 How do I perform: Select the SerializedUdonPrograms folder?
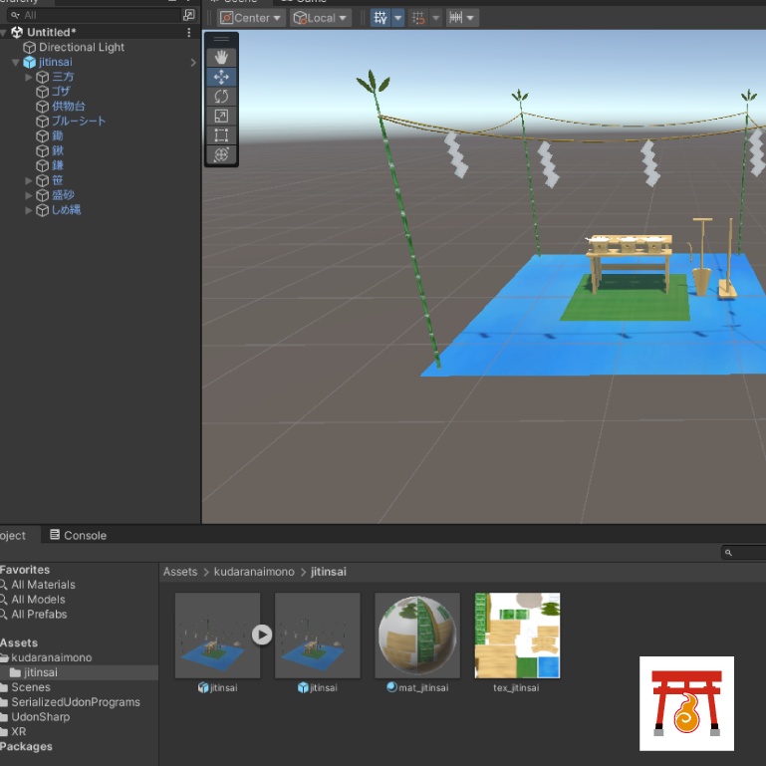[x=76, y=702]
